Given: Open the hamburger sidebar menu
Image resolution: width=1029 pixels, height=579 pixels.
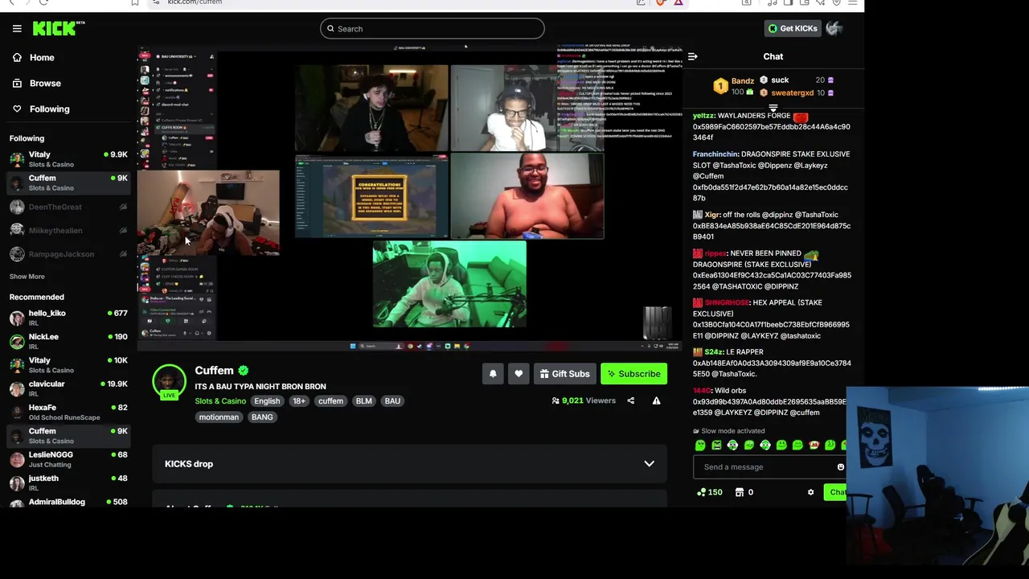Looking at the screenshot, I should point(17,28).
